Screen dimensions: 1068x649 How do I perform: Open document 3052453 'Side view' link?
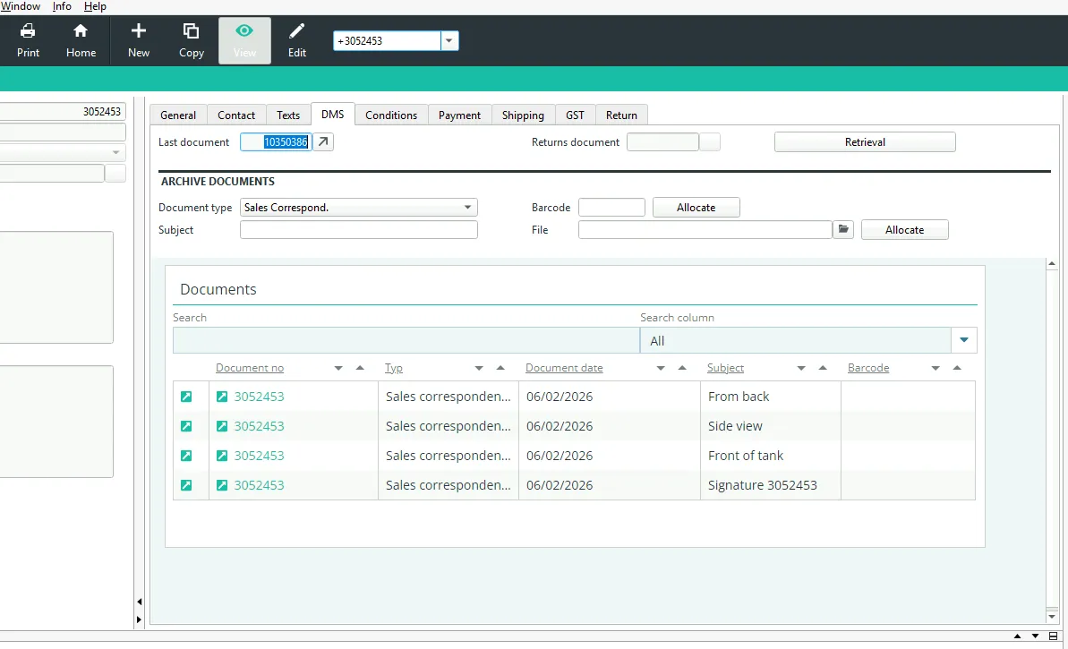point(259,426)
